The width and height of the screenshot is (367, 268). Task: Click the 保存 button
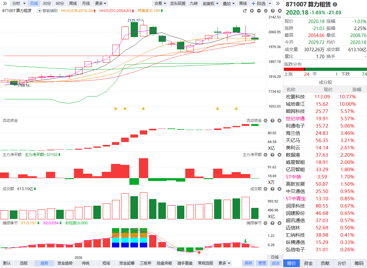(248, 263)
